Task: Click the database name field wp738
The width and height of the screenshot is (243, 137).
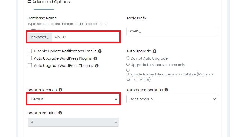Action: pos(85,37)
